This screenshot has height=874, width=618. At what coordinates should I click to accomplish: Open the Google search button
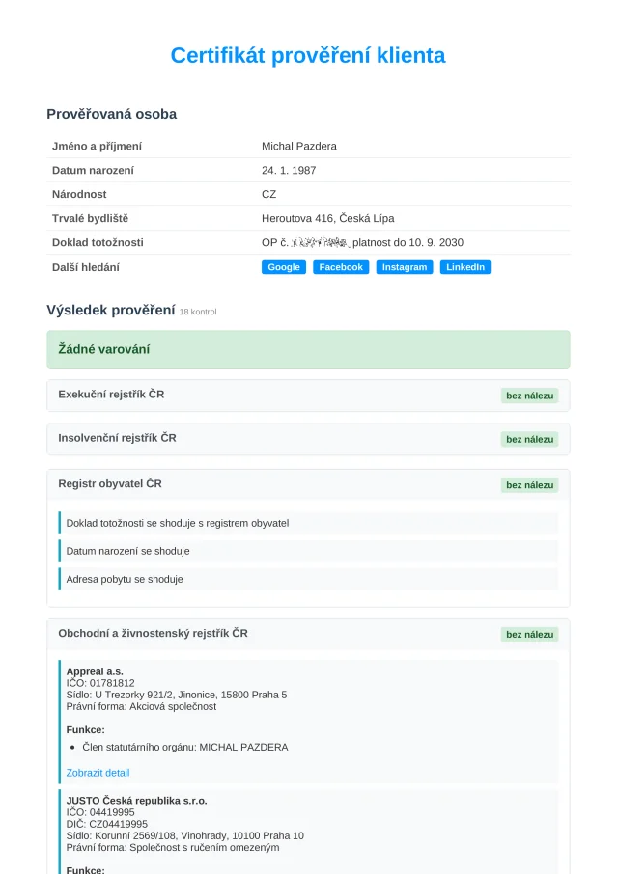284,267
